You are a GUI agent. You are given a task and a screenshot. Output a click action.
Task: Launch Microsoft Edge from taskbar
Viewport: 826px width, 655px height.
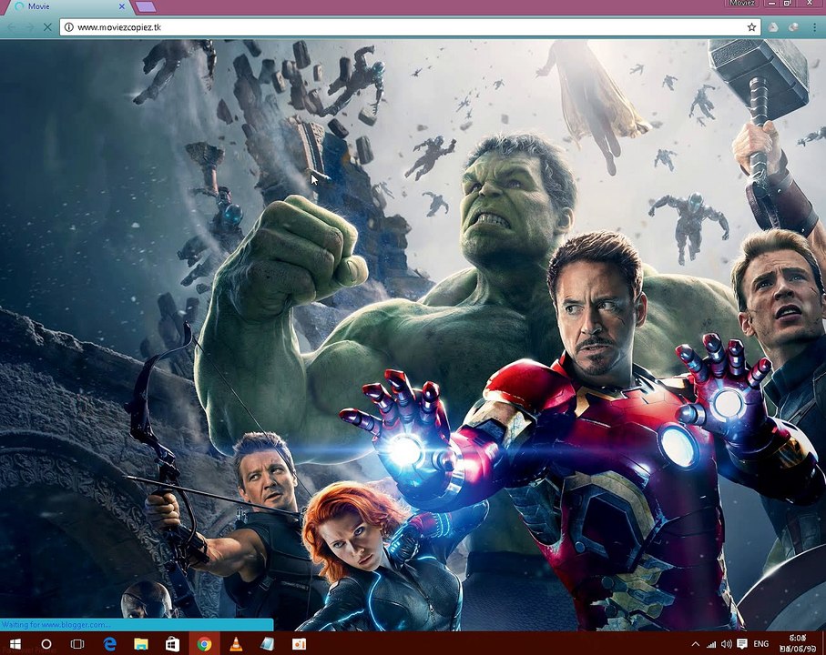(109, 644)
